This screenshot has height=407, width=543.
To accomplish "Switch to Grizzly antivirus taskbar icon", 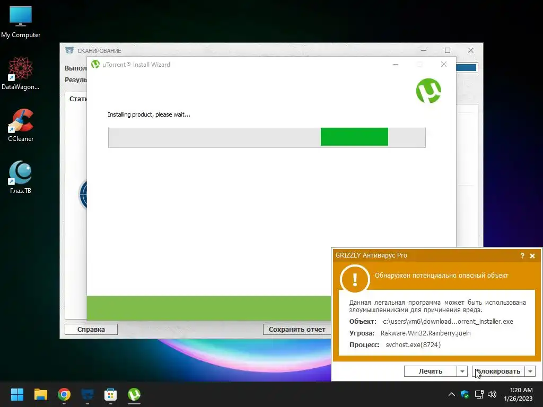I will 87,394.
